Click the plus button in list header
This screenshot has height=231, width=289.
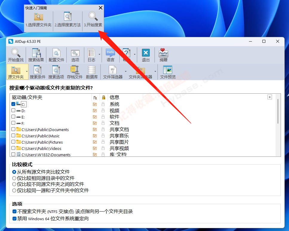[x=270, y=97]
